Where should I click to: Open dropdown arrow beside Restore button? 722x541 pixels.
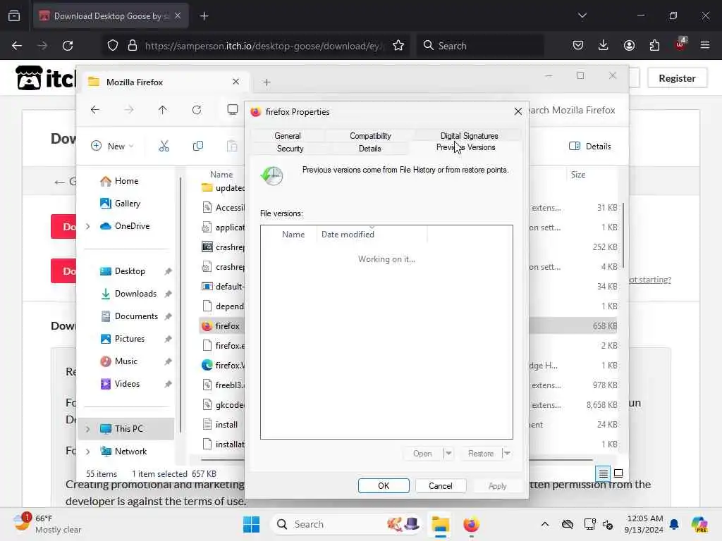506,454
